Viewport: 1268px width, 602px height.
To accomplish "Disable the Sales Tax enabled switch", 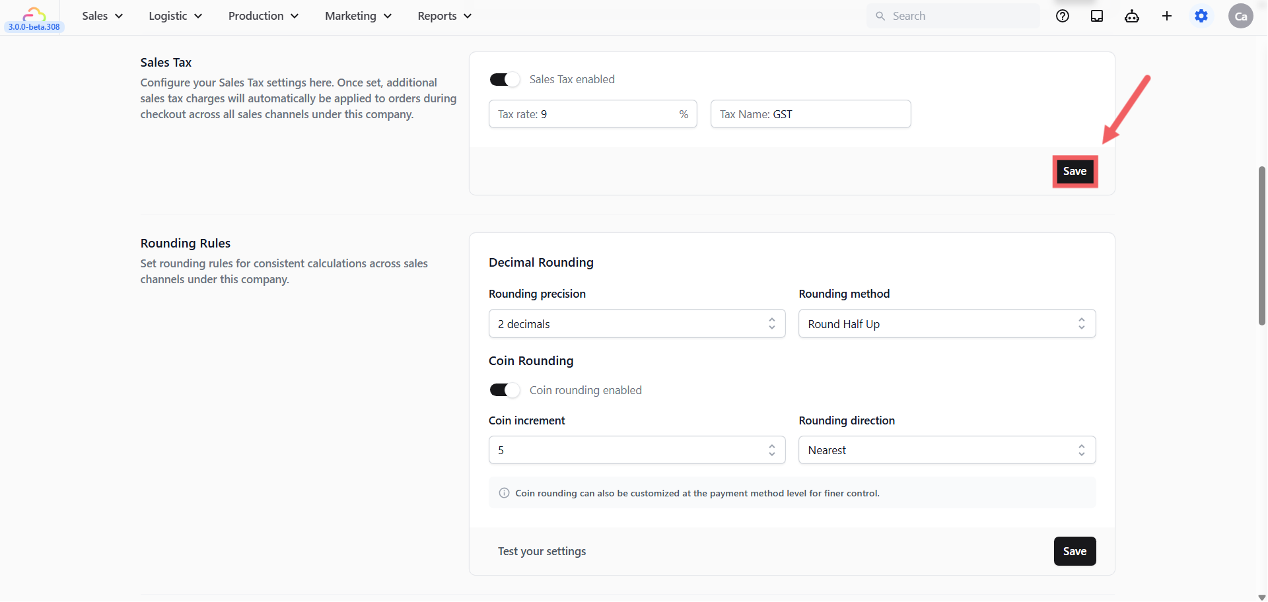I will pyautogui.click(x=505, y=79).
